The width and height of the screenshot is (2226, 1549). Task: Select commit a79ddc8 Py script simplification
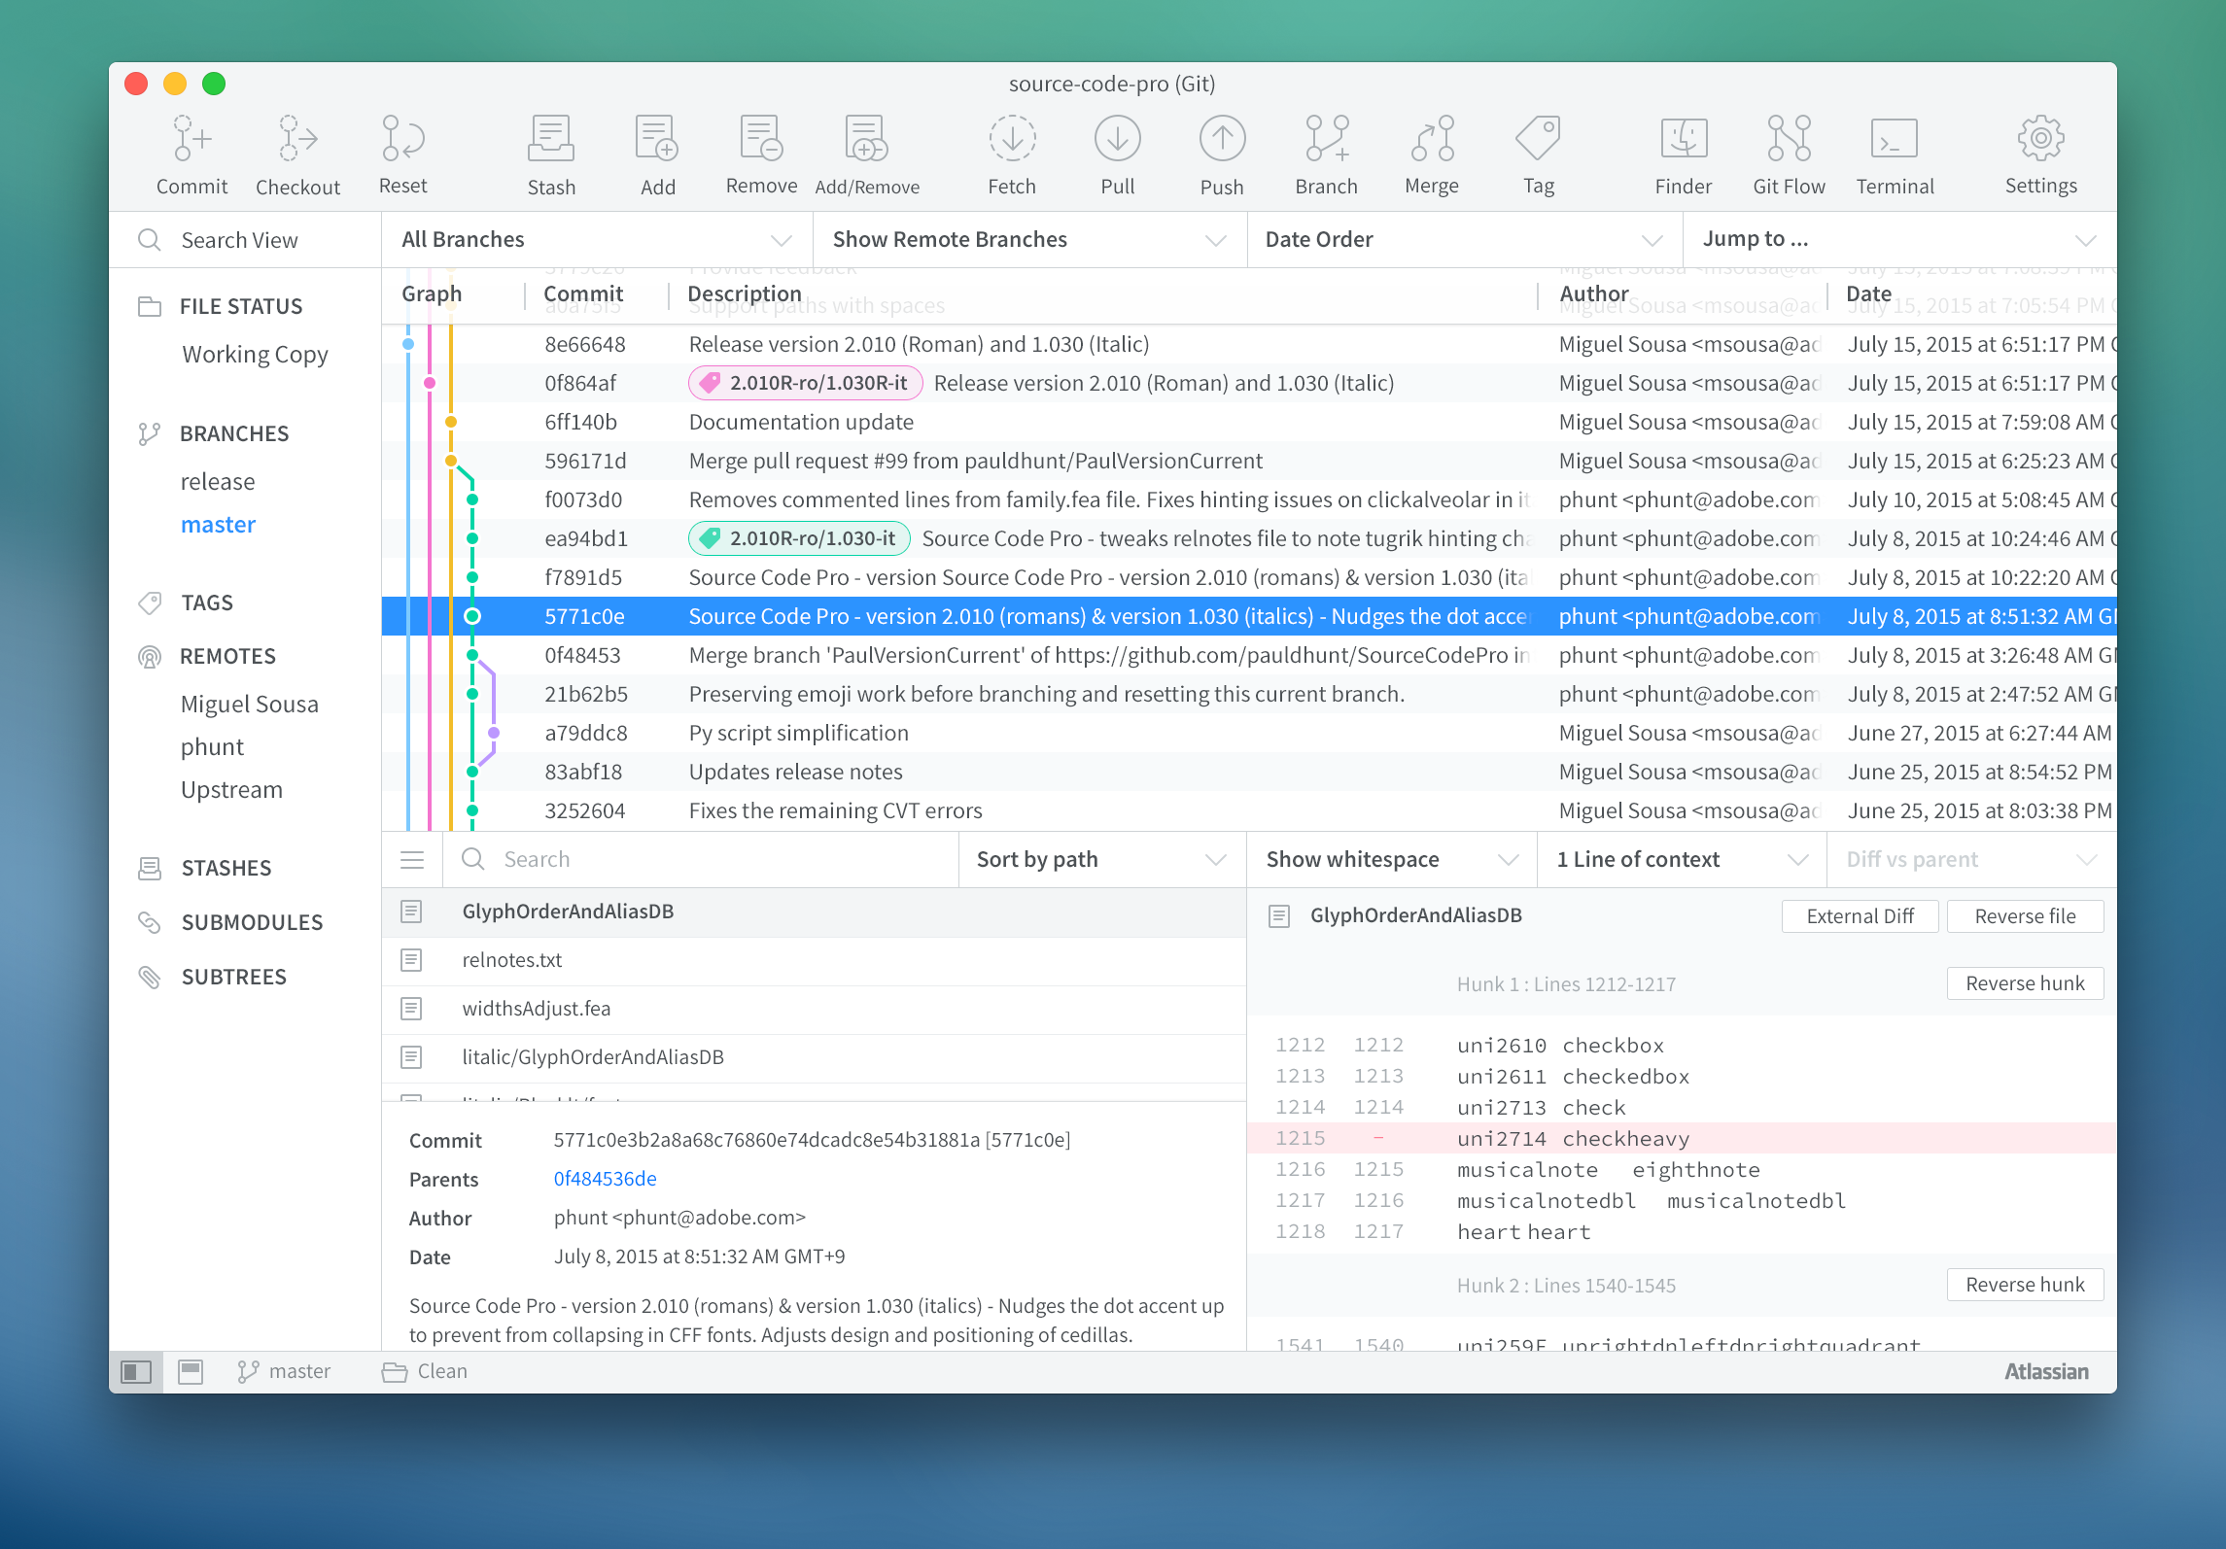(1249, 733)
